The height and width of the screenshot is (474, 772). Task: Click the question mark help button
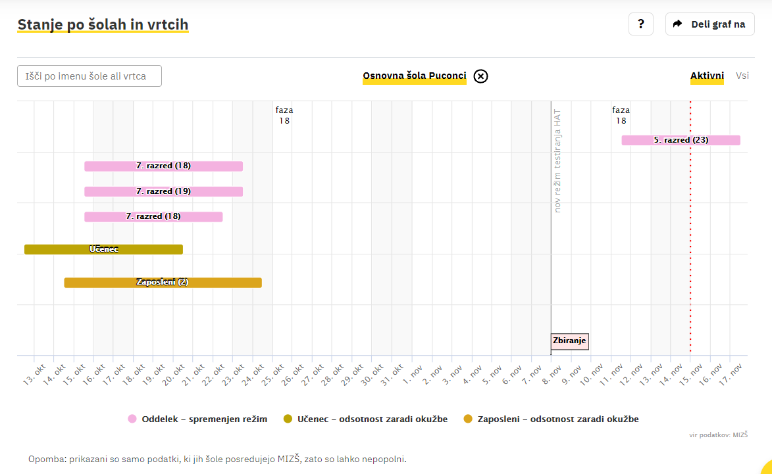(x=640, y=24)
